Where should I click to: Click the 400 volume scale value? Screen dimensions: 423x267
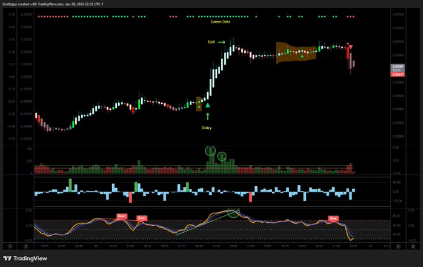pos(30,149)
